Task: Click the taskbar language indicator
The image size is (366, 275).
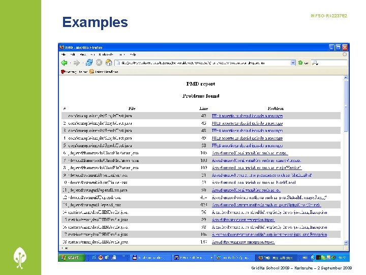Action: 304,258
